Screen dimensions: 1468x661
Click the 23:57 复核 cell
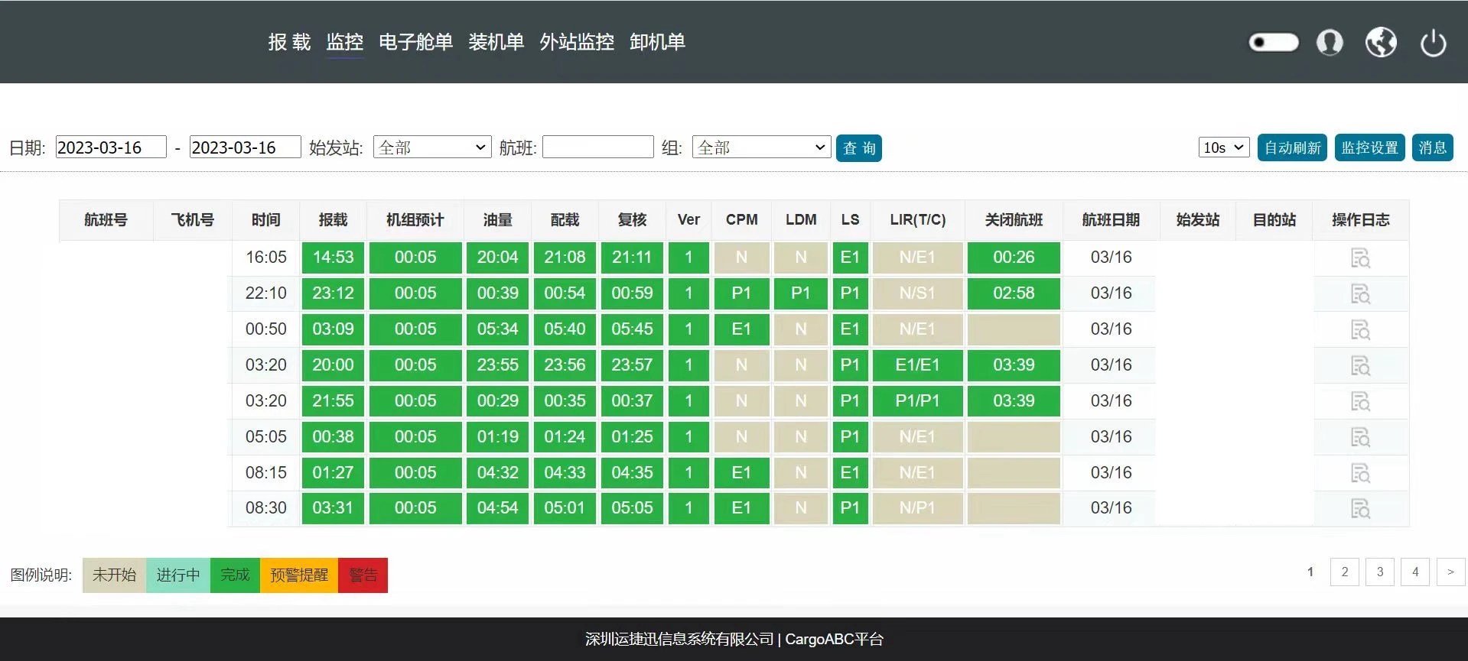coord(632,365)
